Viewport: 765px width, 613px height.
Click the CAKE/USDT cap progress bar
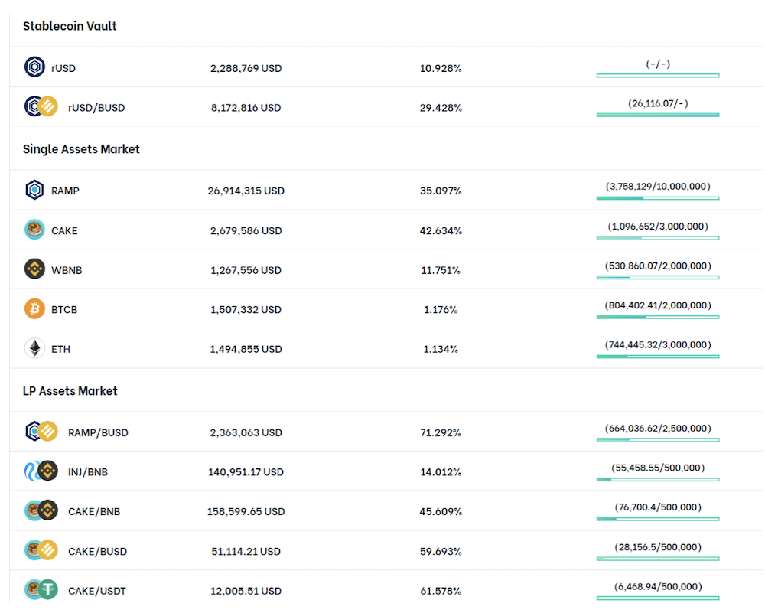(x=658, y=598)
